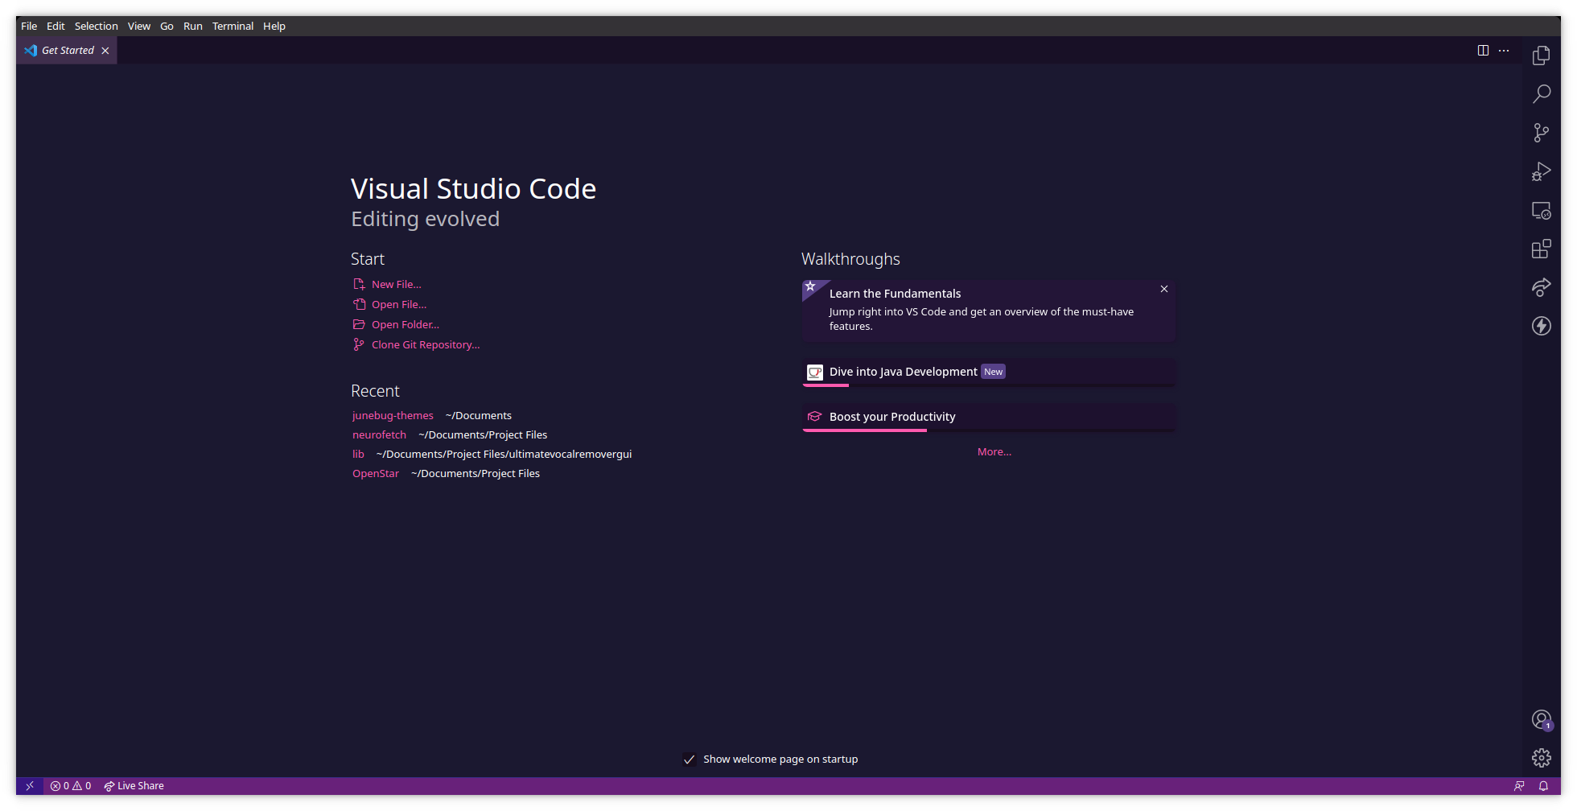The height and width of the screenshot is (811, 1577).
Task: Click the Clone Git Repository icon
Action: pyautogui.click(x=359, y=344)
